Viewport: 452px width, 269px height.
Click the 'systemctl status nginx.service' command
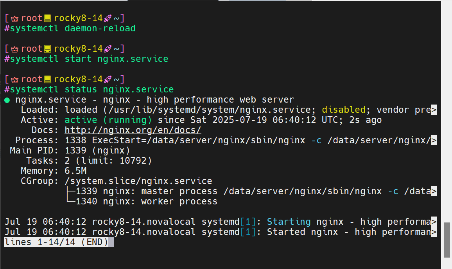point(91,90)
